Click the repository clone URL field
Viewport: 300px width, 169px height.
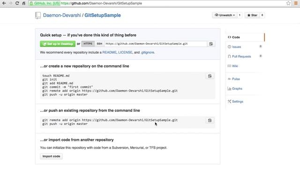pyautogui.click(x=156, y=44)
